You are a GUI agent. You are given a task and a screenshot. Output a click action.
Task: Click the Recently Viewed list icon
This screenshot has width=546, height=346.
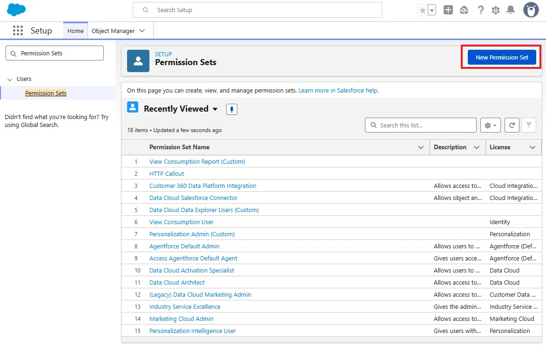point(133,107)
